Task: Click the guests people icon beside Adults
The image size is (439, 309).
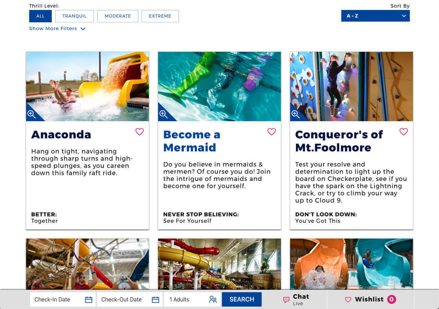Action: pyautogui.click(x=213, y=300)
